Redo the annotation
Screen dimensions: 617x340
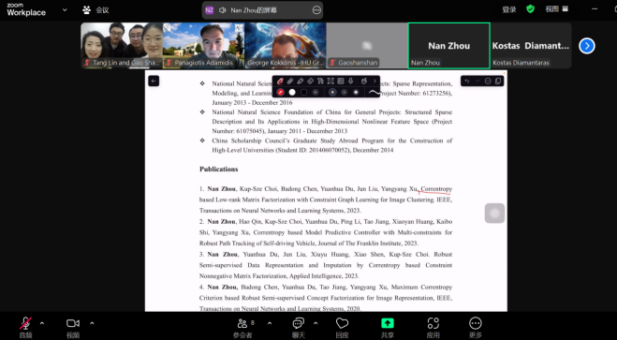(477, 81)
